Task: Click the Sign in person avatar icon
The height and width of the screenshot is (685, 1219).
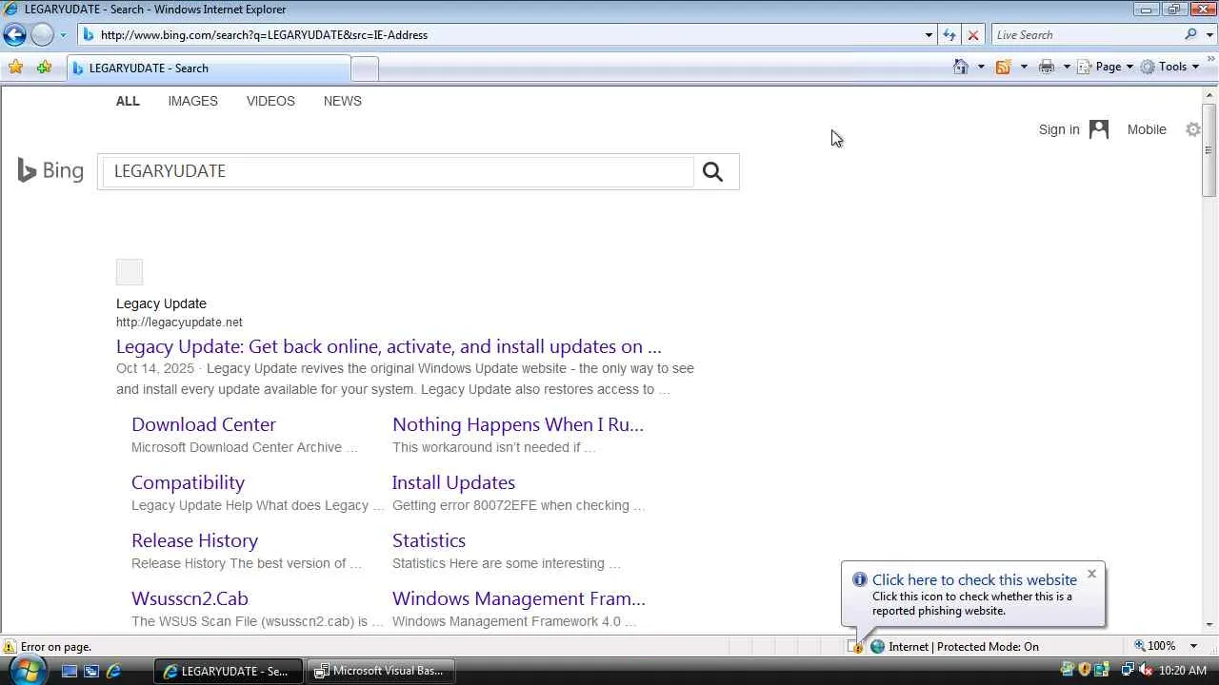Action: click(1099, 129)
